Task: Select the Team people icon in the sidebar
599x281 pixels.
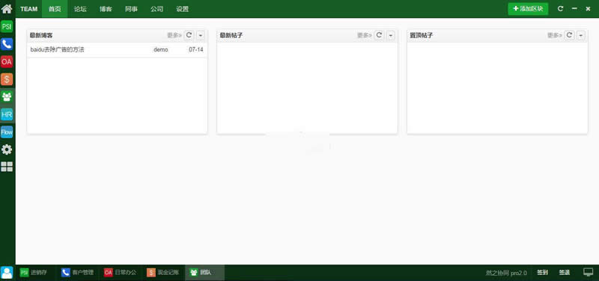Action: (x=7, y=96)
